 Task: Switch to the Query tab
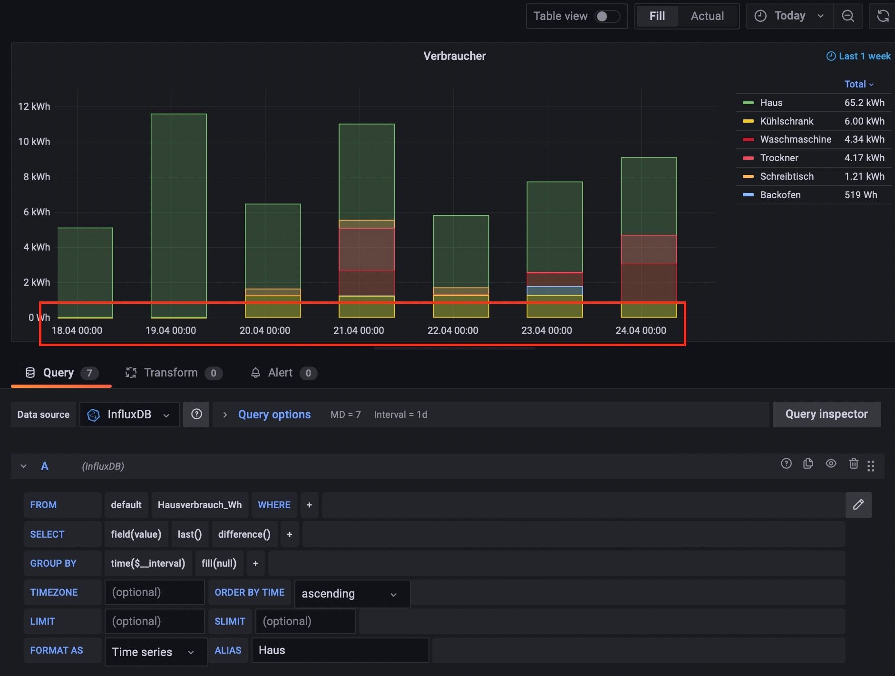[x=61, y=373]
